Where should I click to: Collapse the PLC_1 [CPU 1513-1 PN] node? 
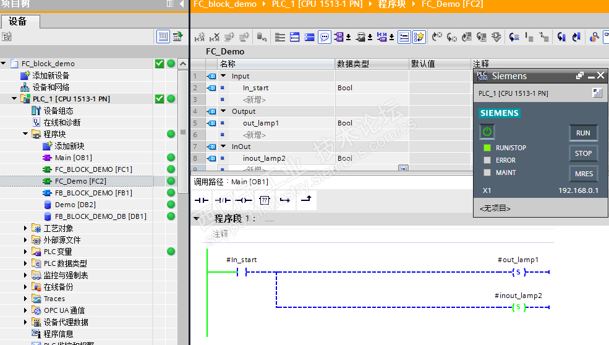tap(14, 99)
